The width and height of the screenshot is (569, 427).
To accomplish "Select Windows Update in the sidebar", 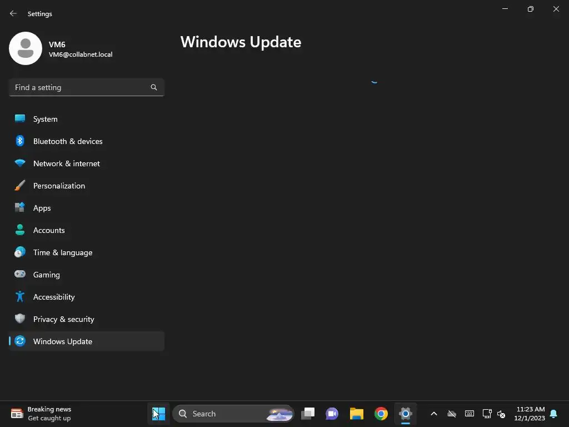I will pos(86,341).
